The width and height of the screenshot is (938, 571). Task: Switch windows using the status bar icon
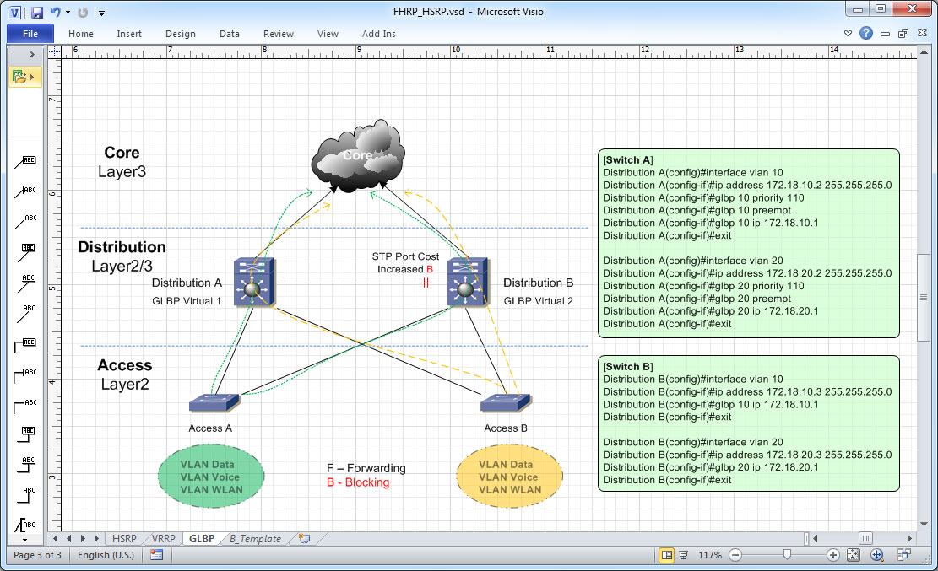pos(905,555)
